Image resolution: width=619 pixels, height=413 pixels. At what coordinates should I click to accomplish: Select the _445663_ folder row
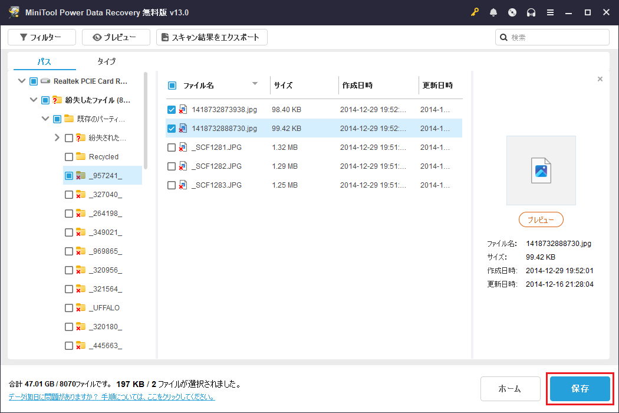click(103, 346)
